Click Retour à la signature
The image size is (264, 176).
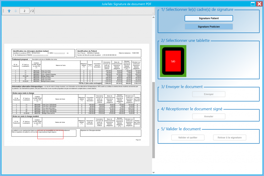coord(229,137)
